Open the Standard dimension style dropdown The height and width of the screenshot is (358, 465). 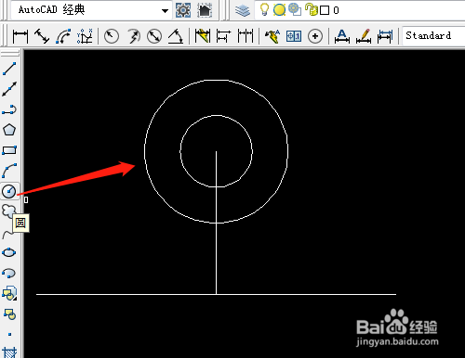click(433, 36)
